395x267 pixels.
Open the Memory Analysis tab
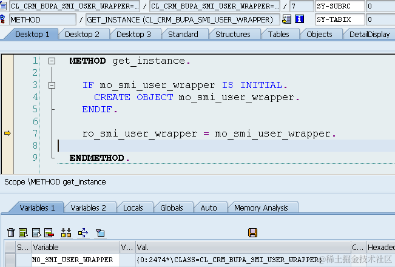(x=261, y=208)
